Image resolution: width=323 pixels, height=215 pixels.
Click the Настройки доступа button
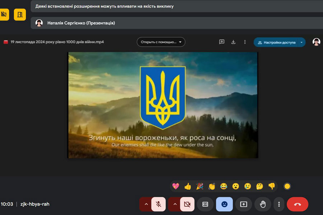coord(277,42)
